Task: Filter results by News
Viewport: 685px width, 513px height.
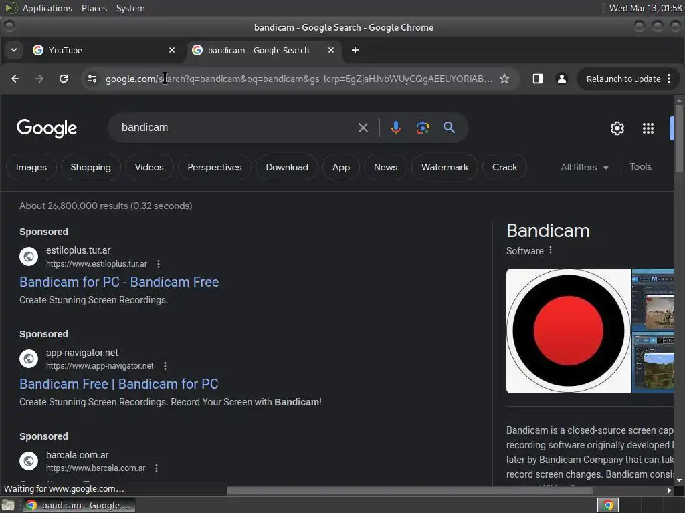Action: pos(386,167)
